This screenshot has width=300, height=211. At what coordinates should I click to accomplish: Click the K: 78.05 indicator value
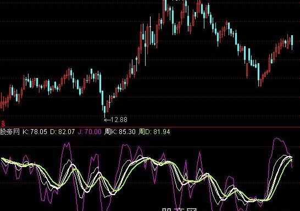[35, 132]
